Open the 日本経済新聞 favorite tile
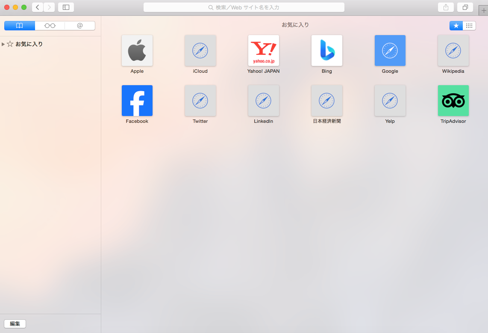488x333 pixels. click(326, 101)
